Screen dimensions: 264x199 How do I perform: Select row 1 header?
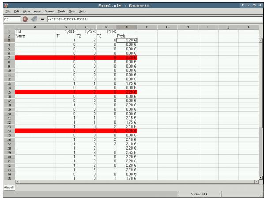point(9,32)
